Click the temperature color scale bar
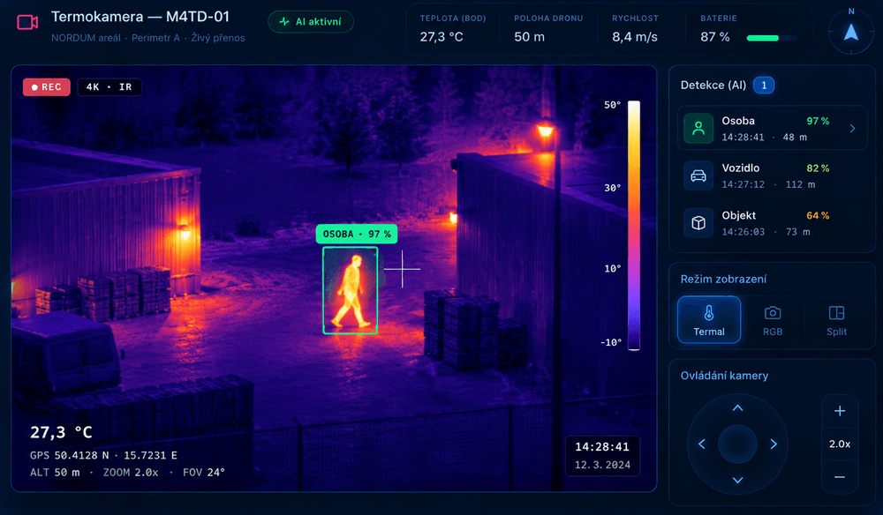 coord(634,226)
